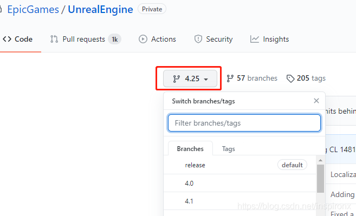
Task: Click the Insights graph icon
Action: point(255,40)
